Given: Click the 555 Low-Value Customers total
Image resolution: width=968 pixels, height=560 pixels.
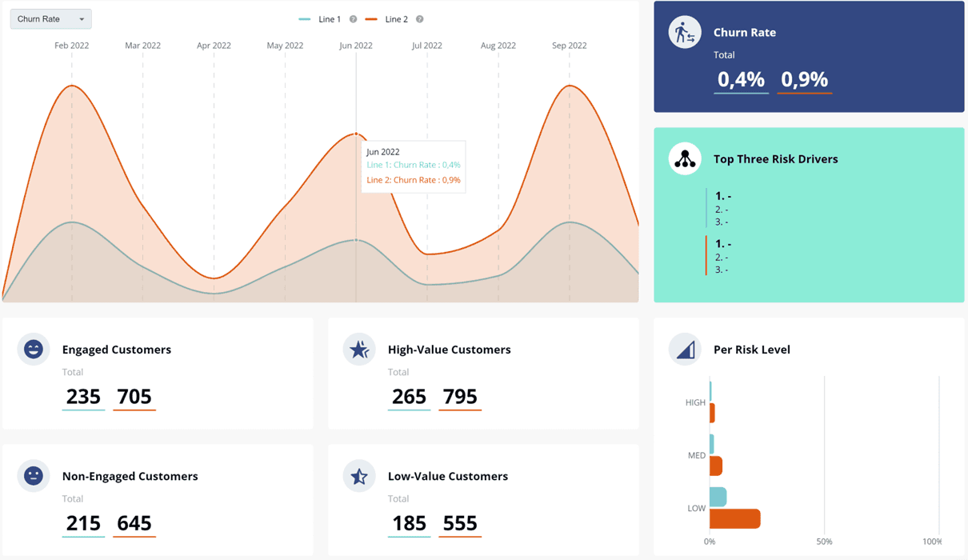Looking at the screenshot, I should (460, 523).
